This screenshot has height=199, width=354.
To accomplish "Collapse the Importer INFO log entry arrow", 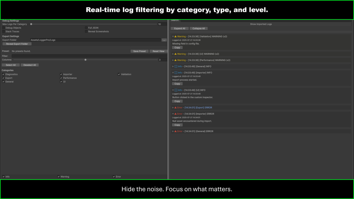I will (173, 73).
